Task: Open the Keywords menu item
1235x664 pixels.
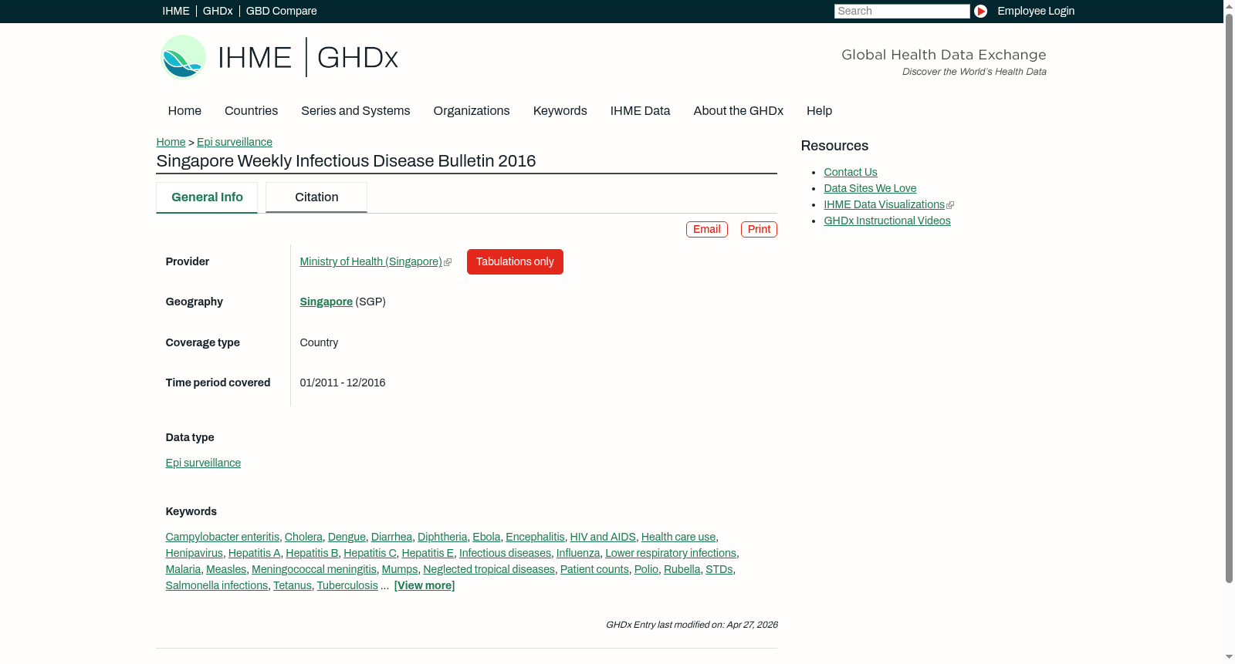Action: click(560, 111)
